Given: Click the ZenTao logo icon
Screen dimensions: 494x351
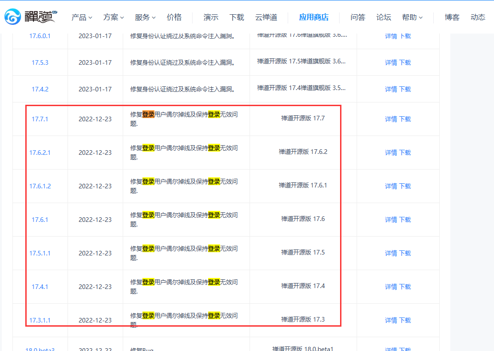Looking at the screenshot, I should pyautogui.click(x=12, y=17).
